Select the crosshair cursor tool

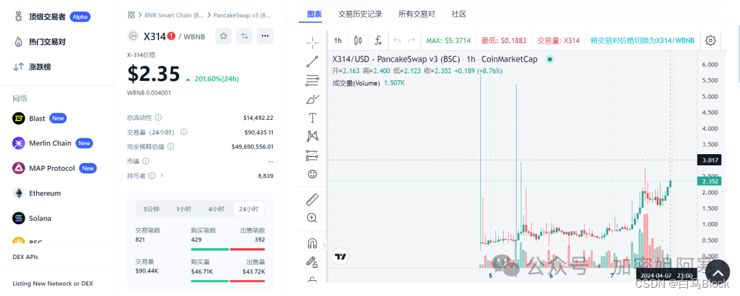click(312, 43)
